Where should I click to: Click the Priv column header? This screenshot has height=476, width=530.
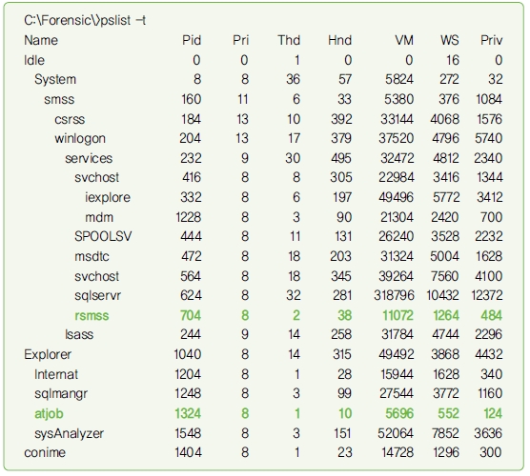(492, 40)
